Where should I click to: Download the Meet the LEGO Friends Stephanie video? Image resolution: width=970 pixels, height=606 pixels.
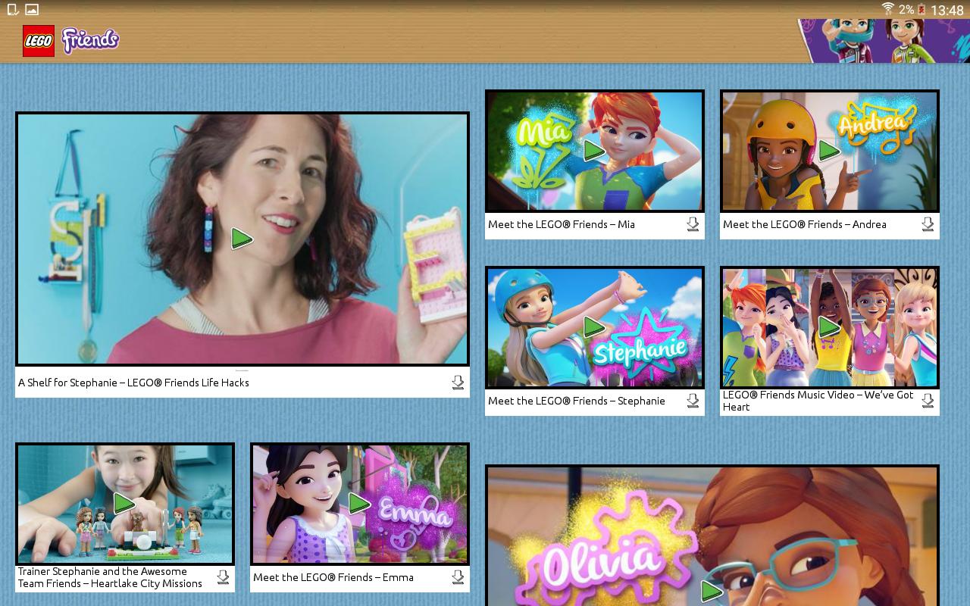point(693,401)
